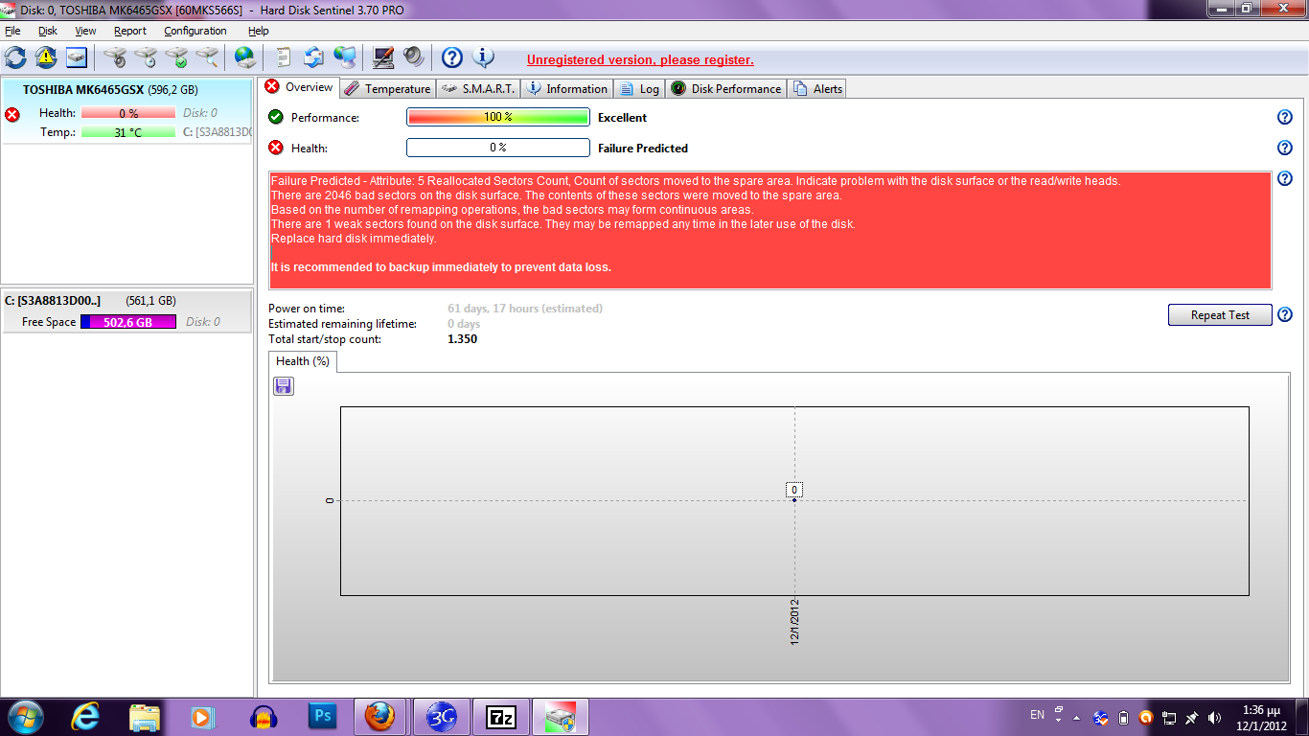The image size is (1309, 736).
Task: Click the globe toolbar icon
Action: (x=245, y=57)
